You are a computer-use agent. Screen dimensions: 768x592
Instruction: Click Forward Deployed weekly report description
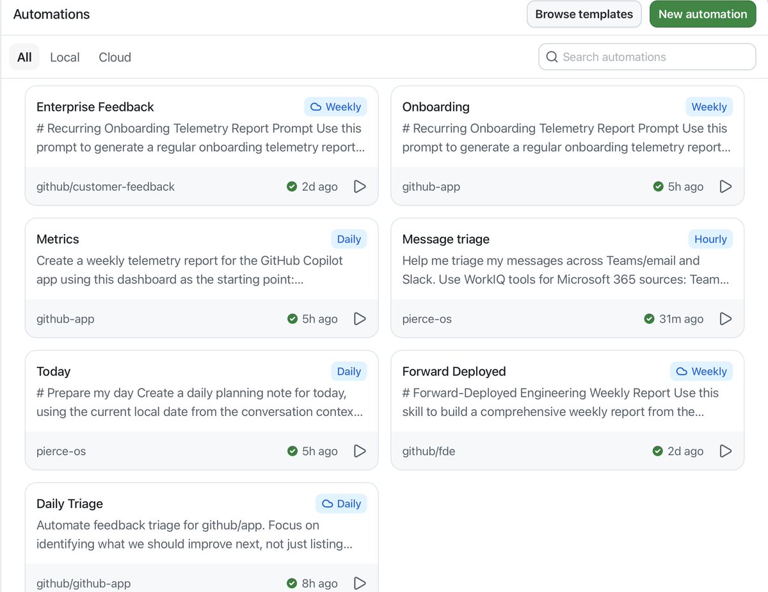(x=561, y=403)
